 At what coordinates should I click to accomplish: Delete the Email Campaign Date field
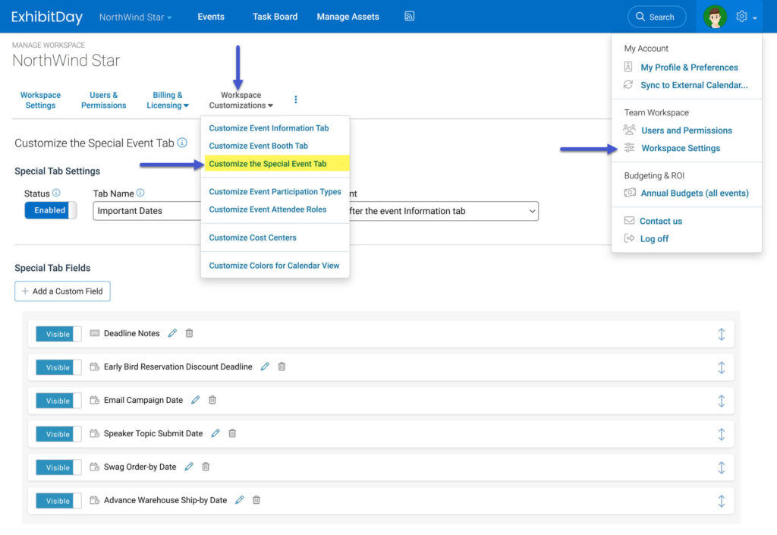pyautogui.click(x=212, y=400)
